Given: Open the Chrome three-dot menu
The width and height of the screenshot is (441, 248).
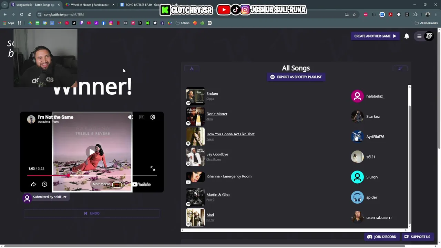Looking at the screenshot, I should click(x=436, y=14).
